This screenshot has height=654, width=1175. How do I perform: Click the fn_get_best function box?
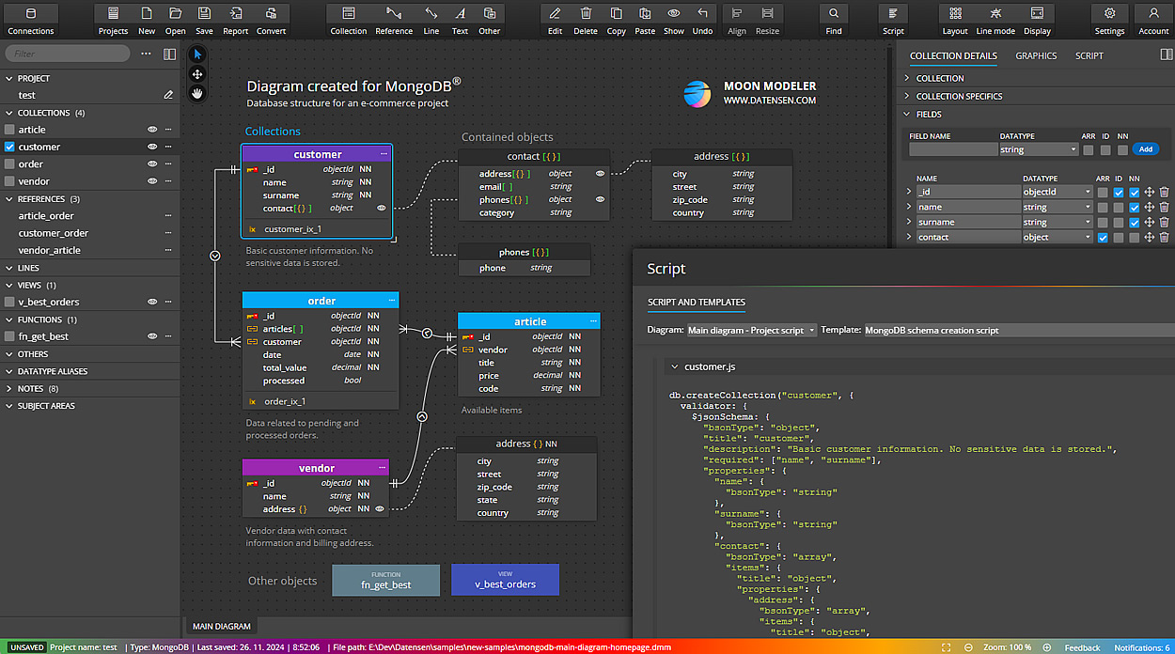pos(385,580)
